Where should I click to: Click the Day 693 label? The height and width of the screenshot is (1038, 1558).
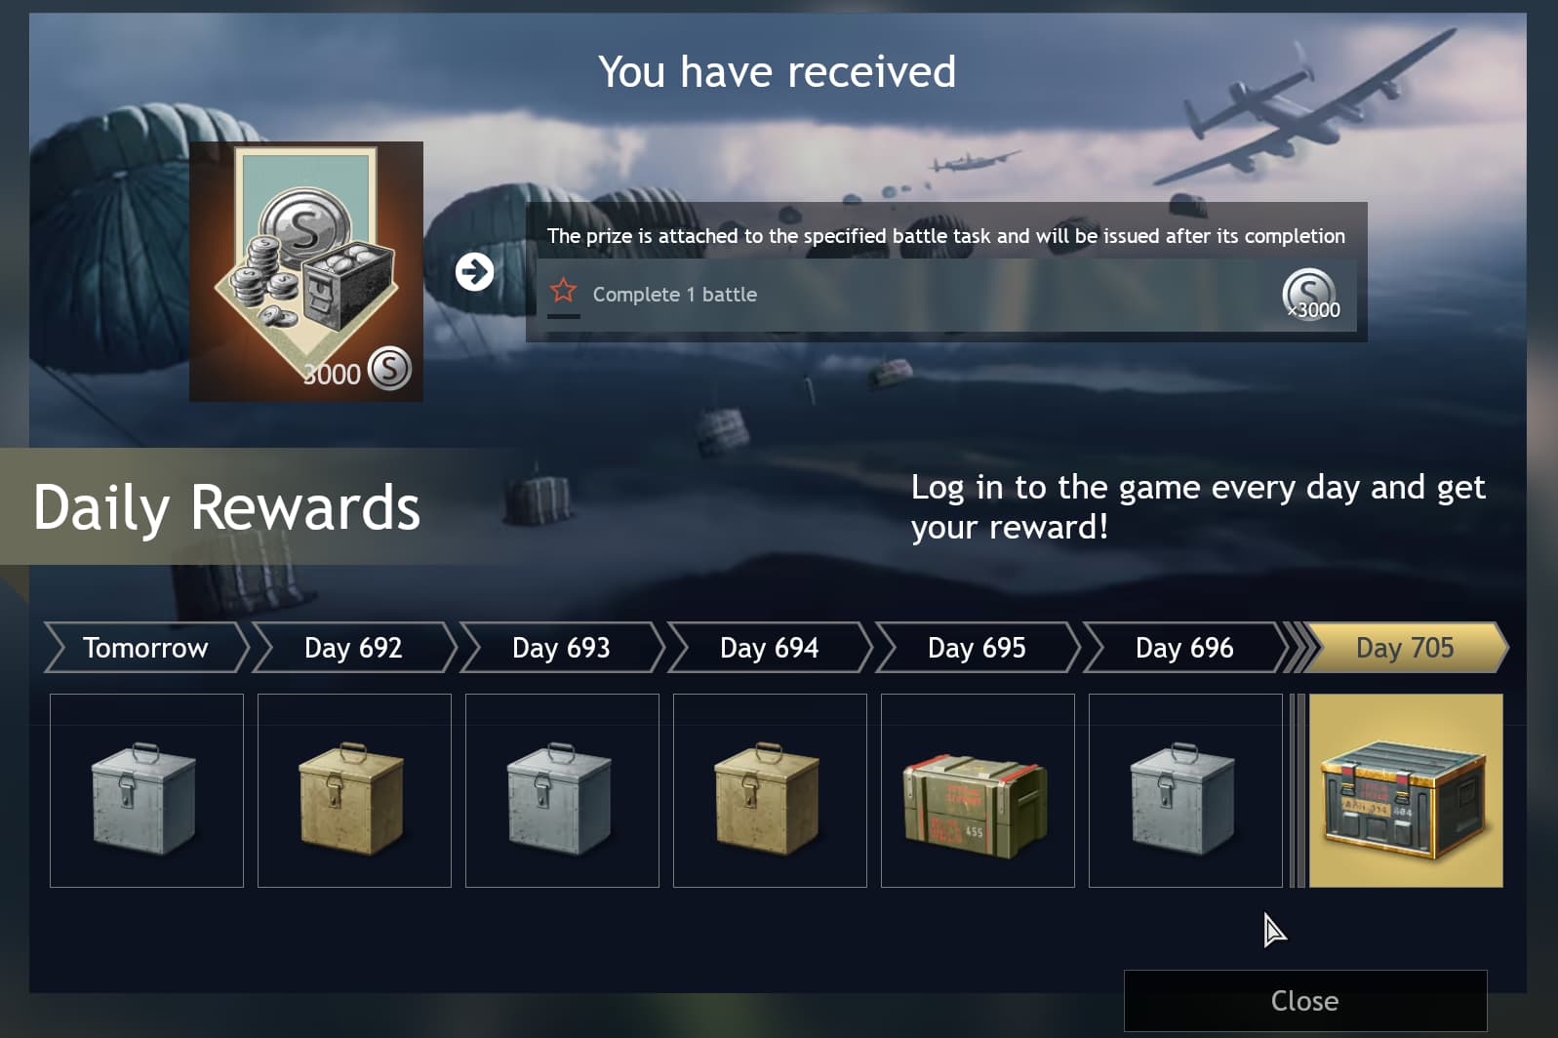(x=561, y=648)
